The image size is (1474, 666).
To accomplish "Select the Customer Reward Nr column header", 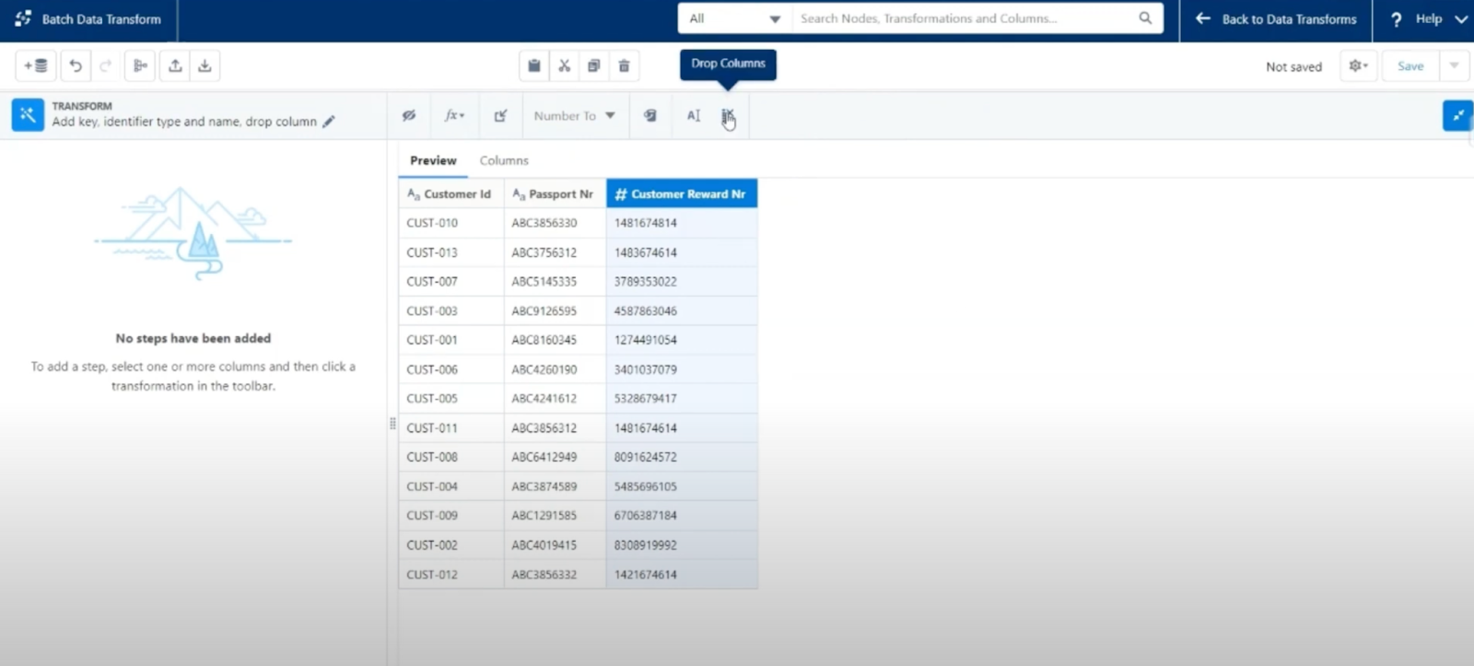I will 682,193.
